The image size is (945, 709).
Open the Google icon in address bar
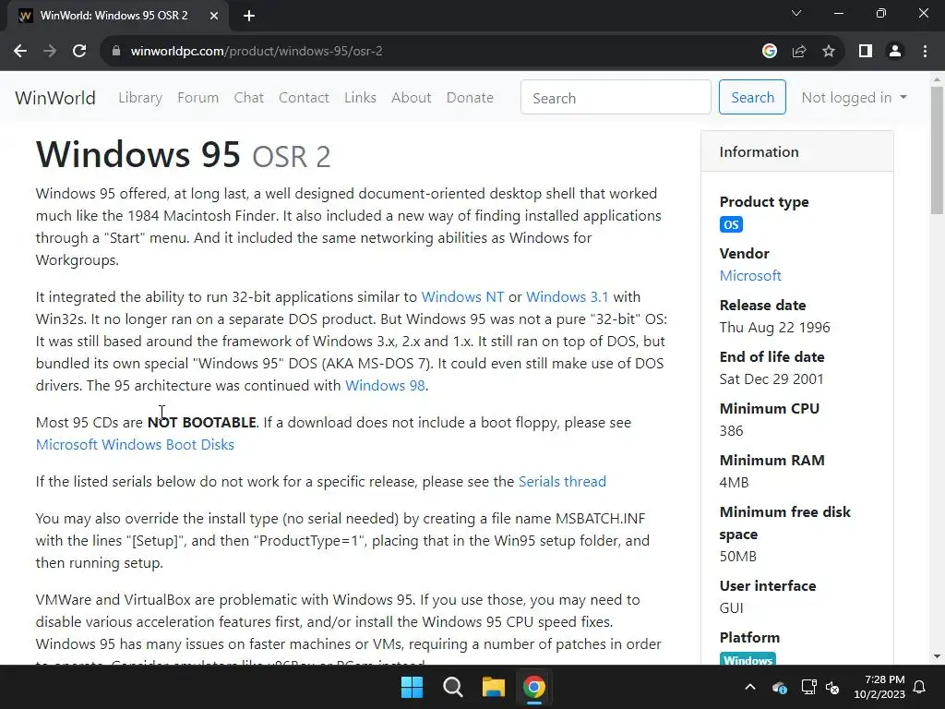(x=769, y=52)
